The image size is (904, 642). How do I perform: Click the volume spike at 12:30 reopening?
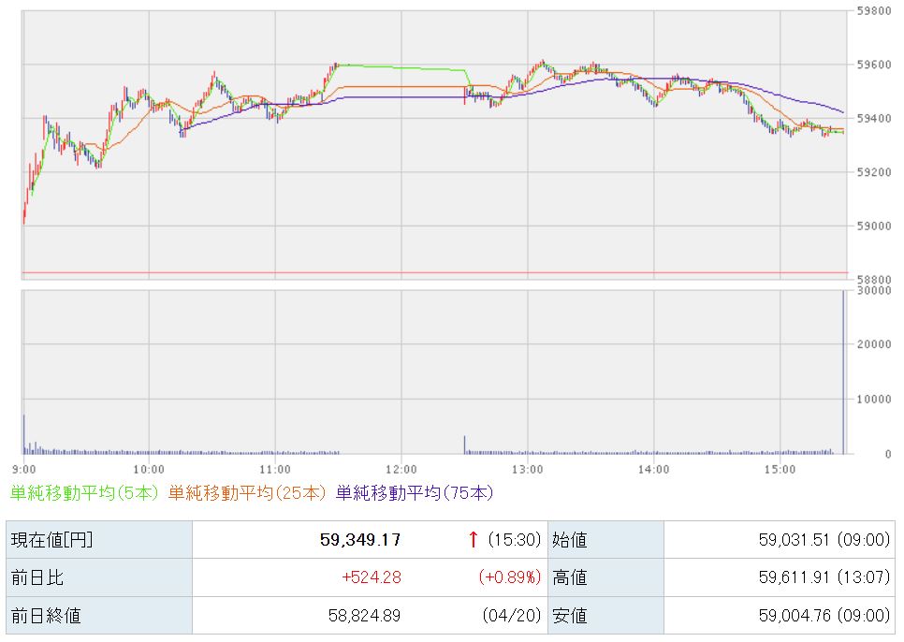click(x=464, y=445)
